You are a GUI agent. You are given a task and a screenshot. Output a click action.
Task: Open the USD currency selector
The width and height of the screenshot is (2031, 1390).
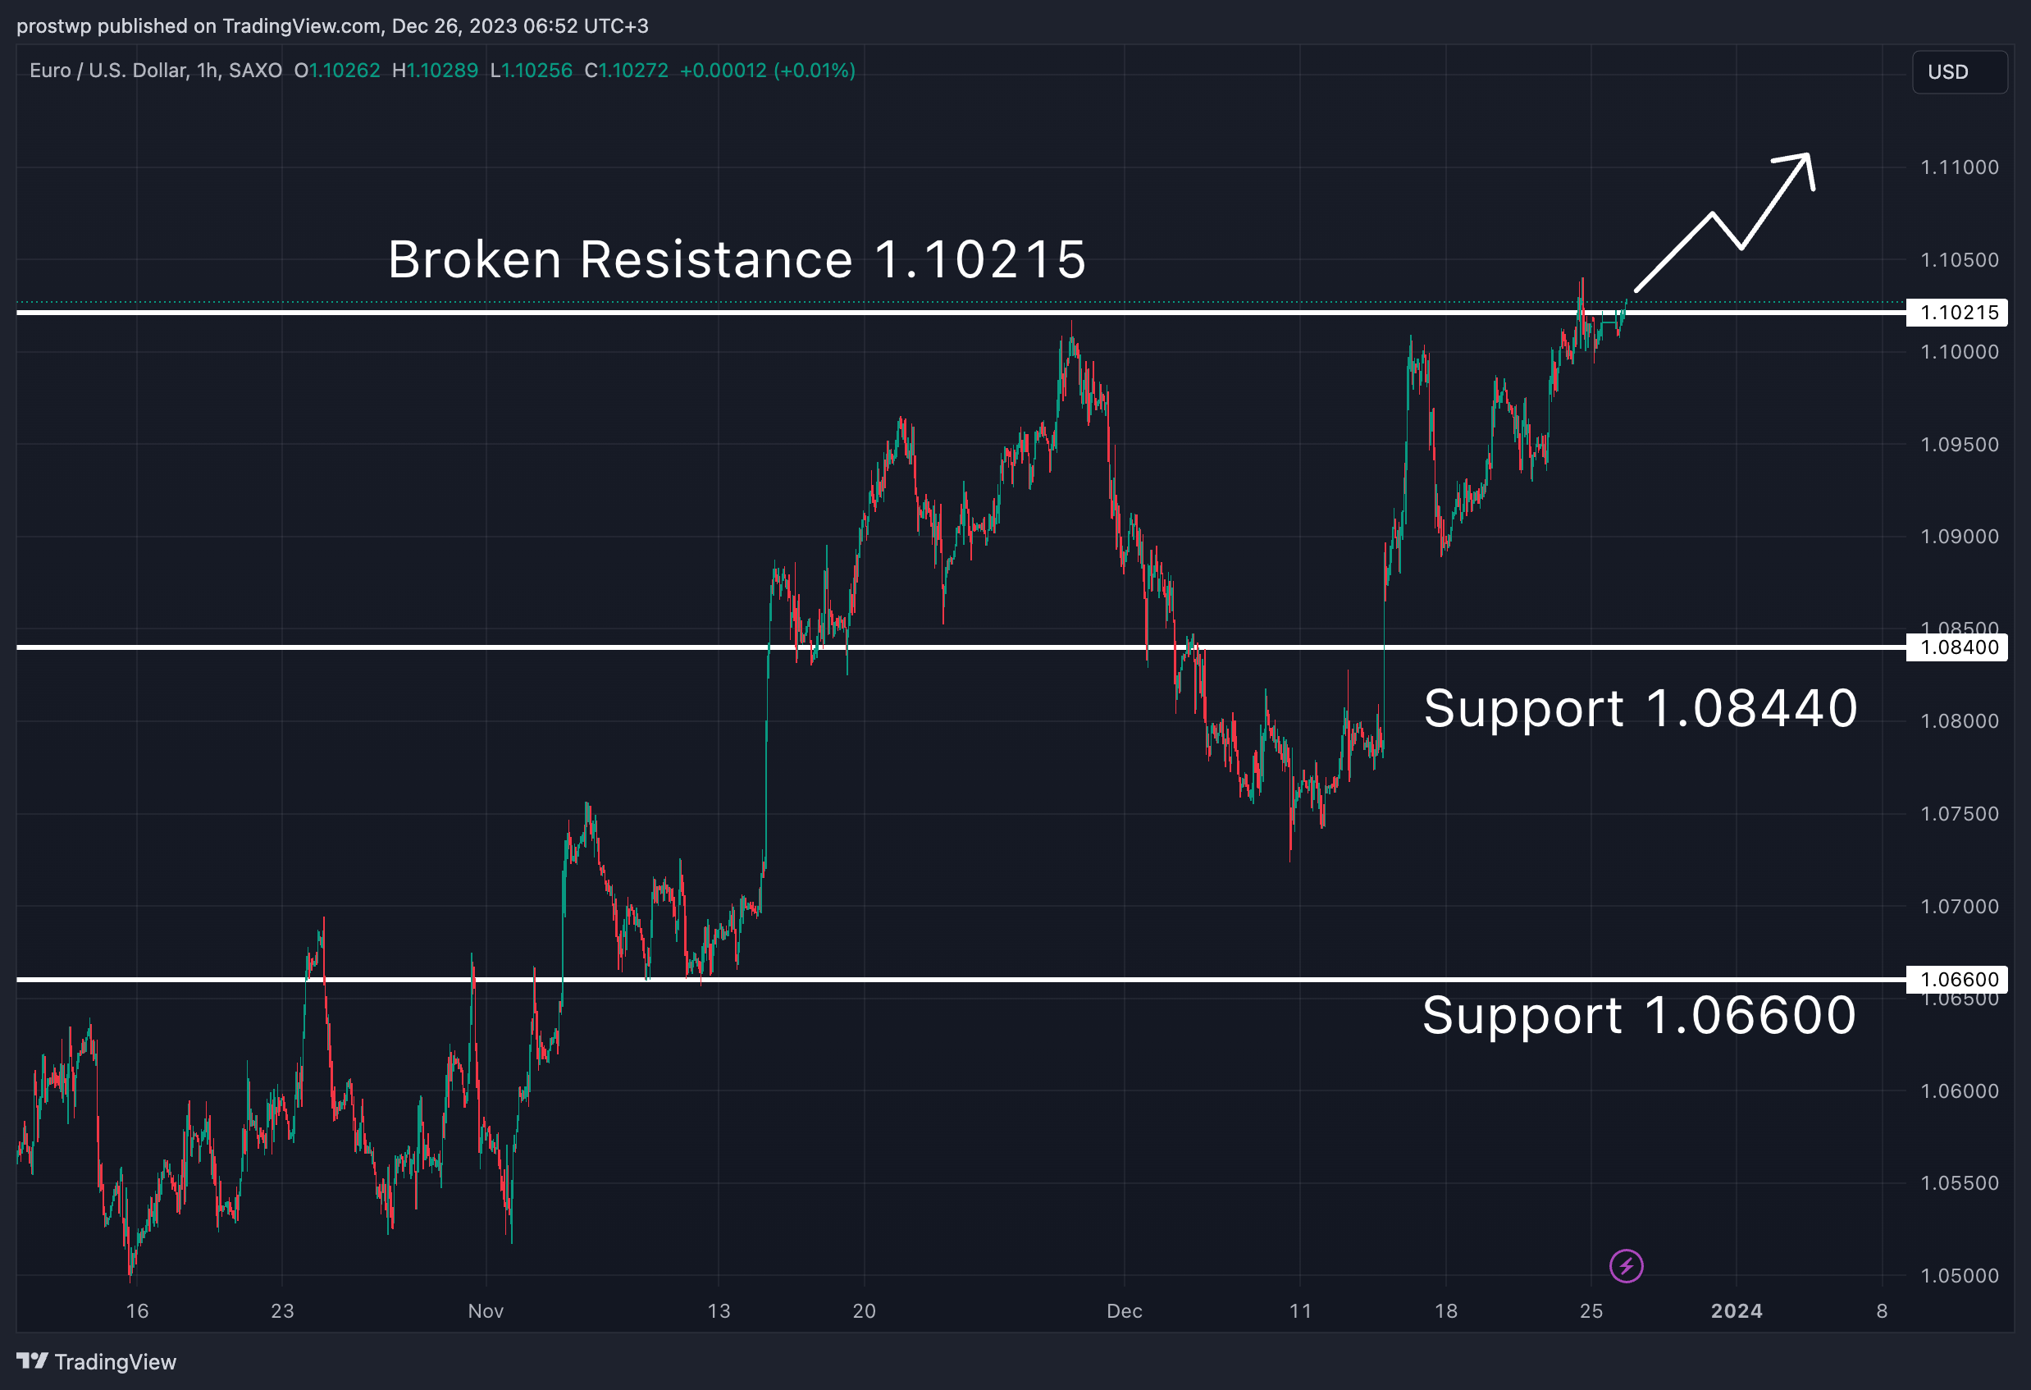click(1960, 71)
